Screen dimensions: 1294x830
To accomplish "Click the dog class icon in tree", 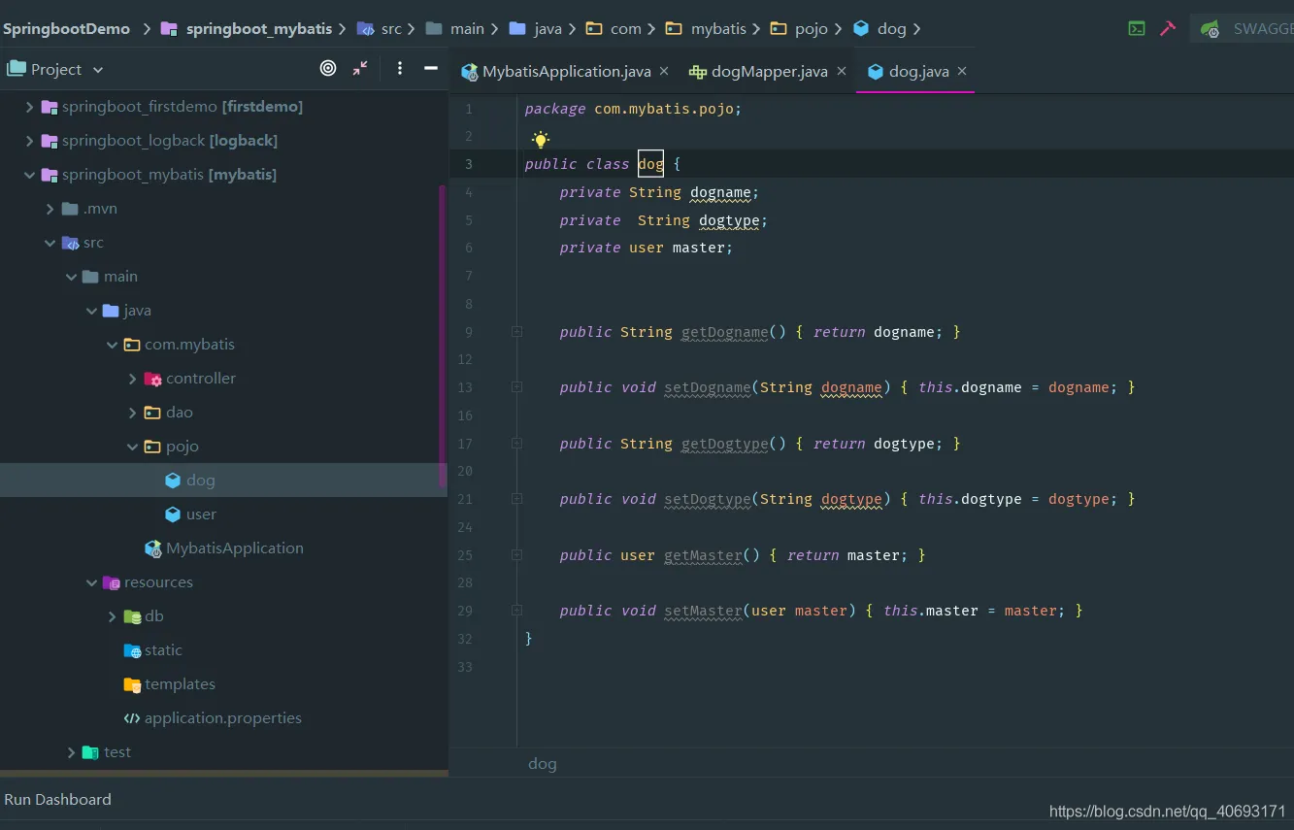I will (x=173, y=480).
